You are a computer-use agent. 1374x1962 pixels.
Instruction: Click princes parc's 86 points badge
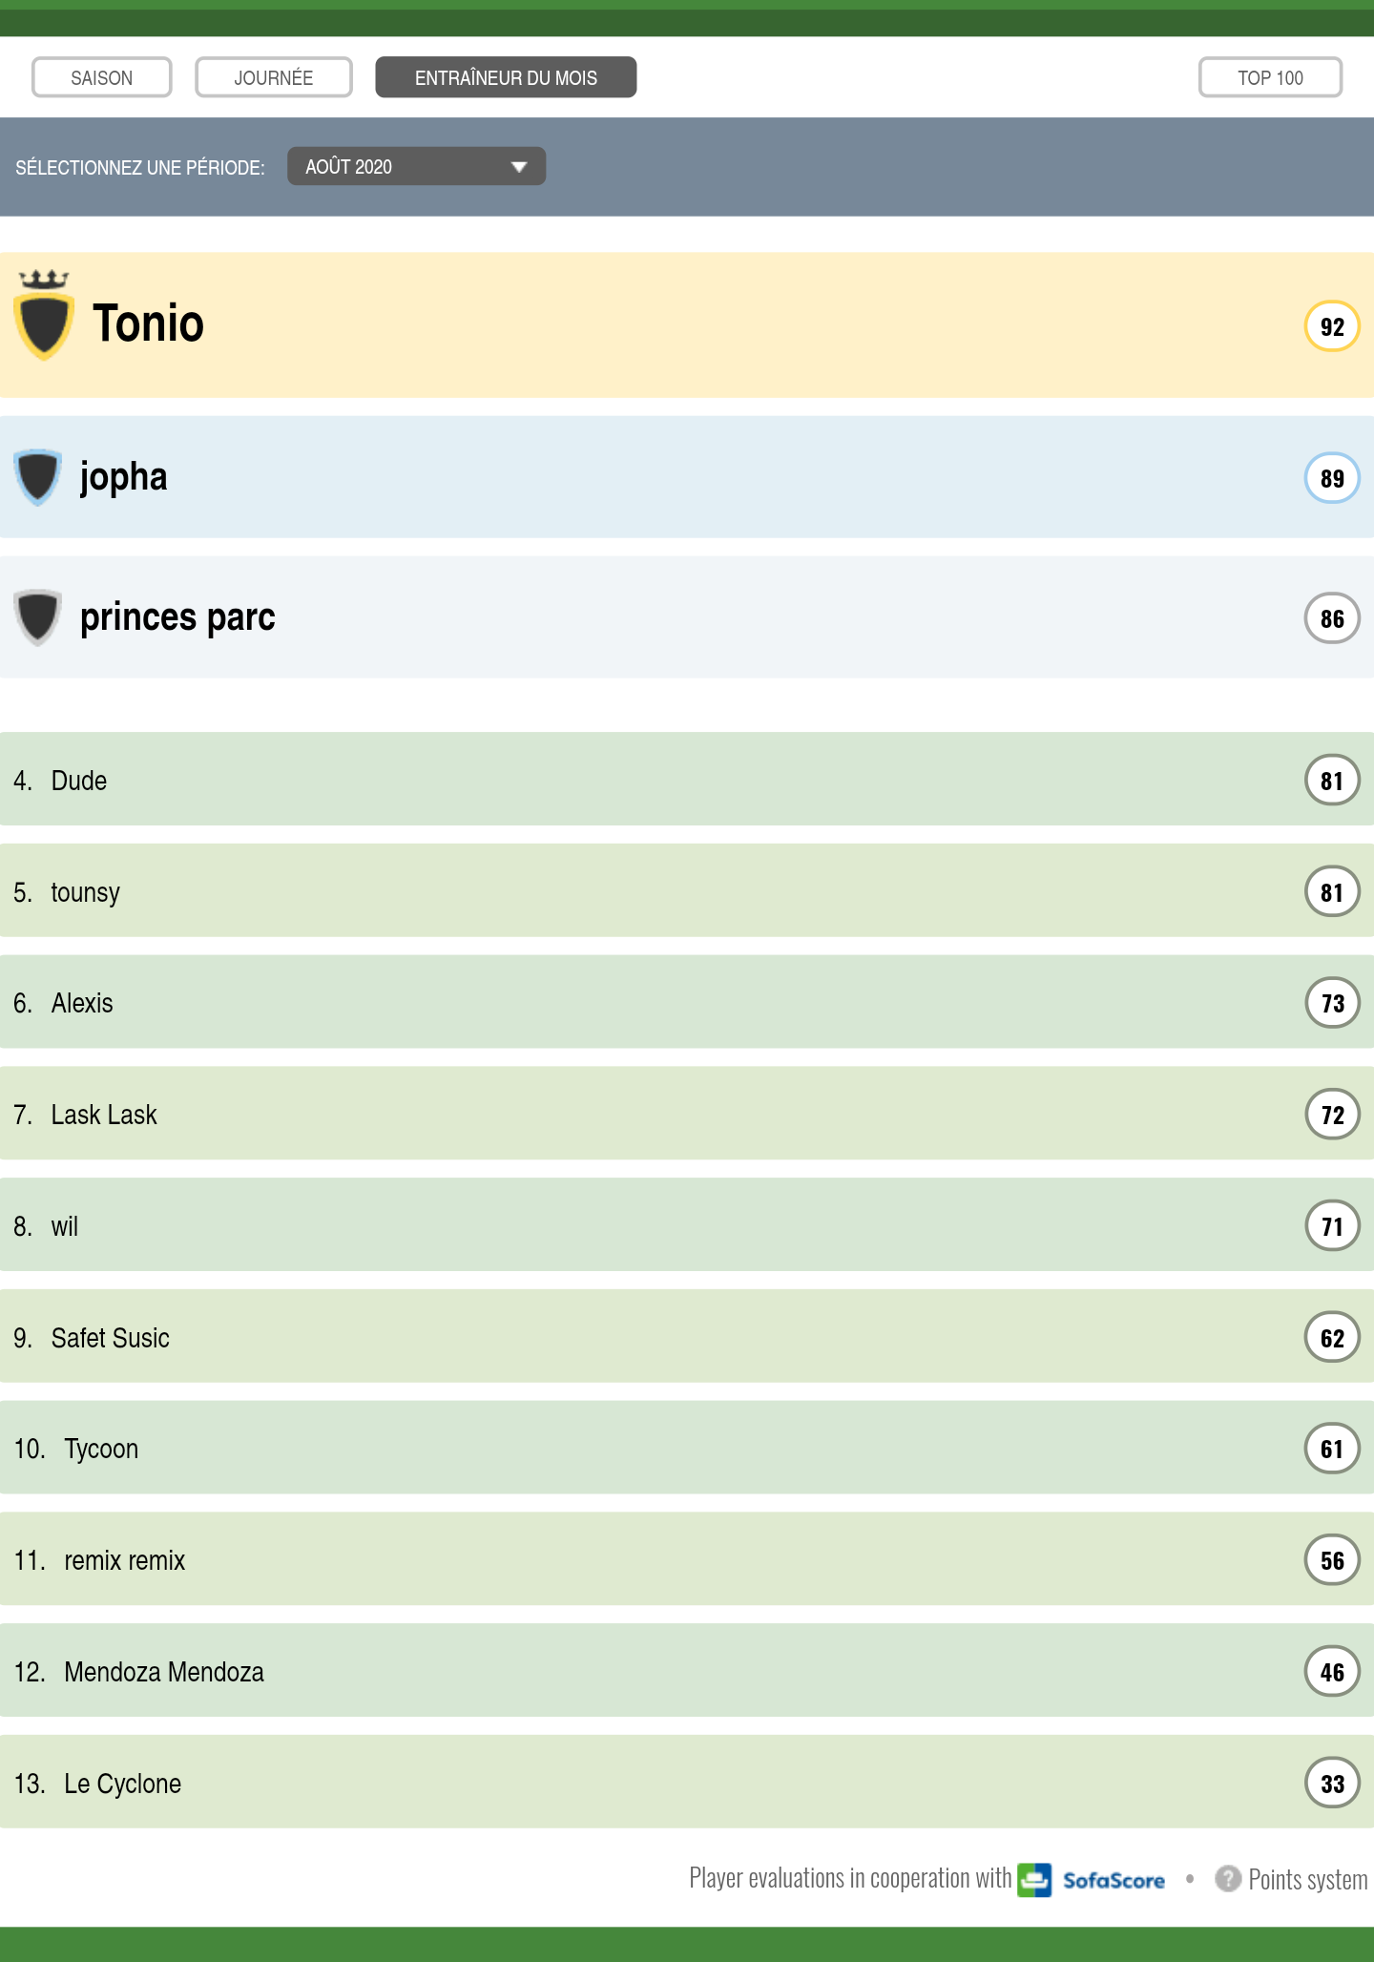1331,618
